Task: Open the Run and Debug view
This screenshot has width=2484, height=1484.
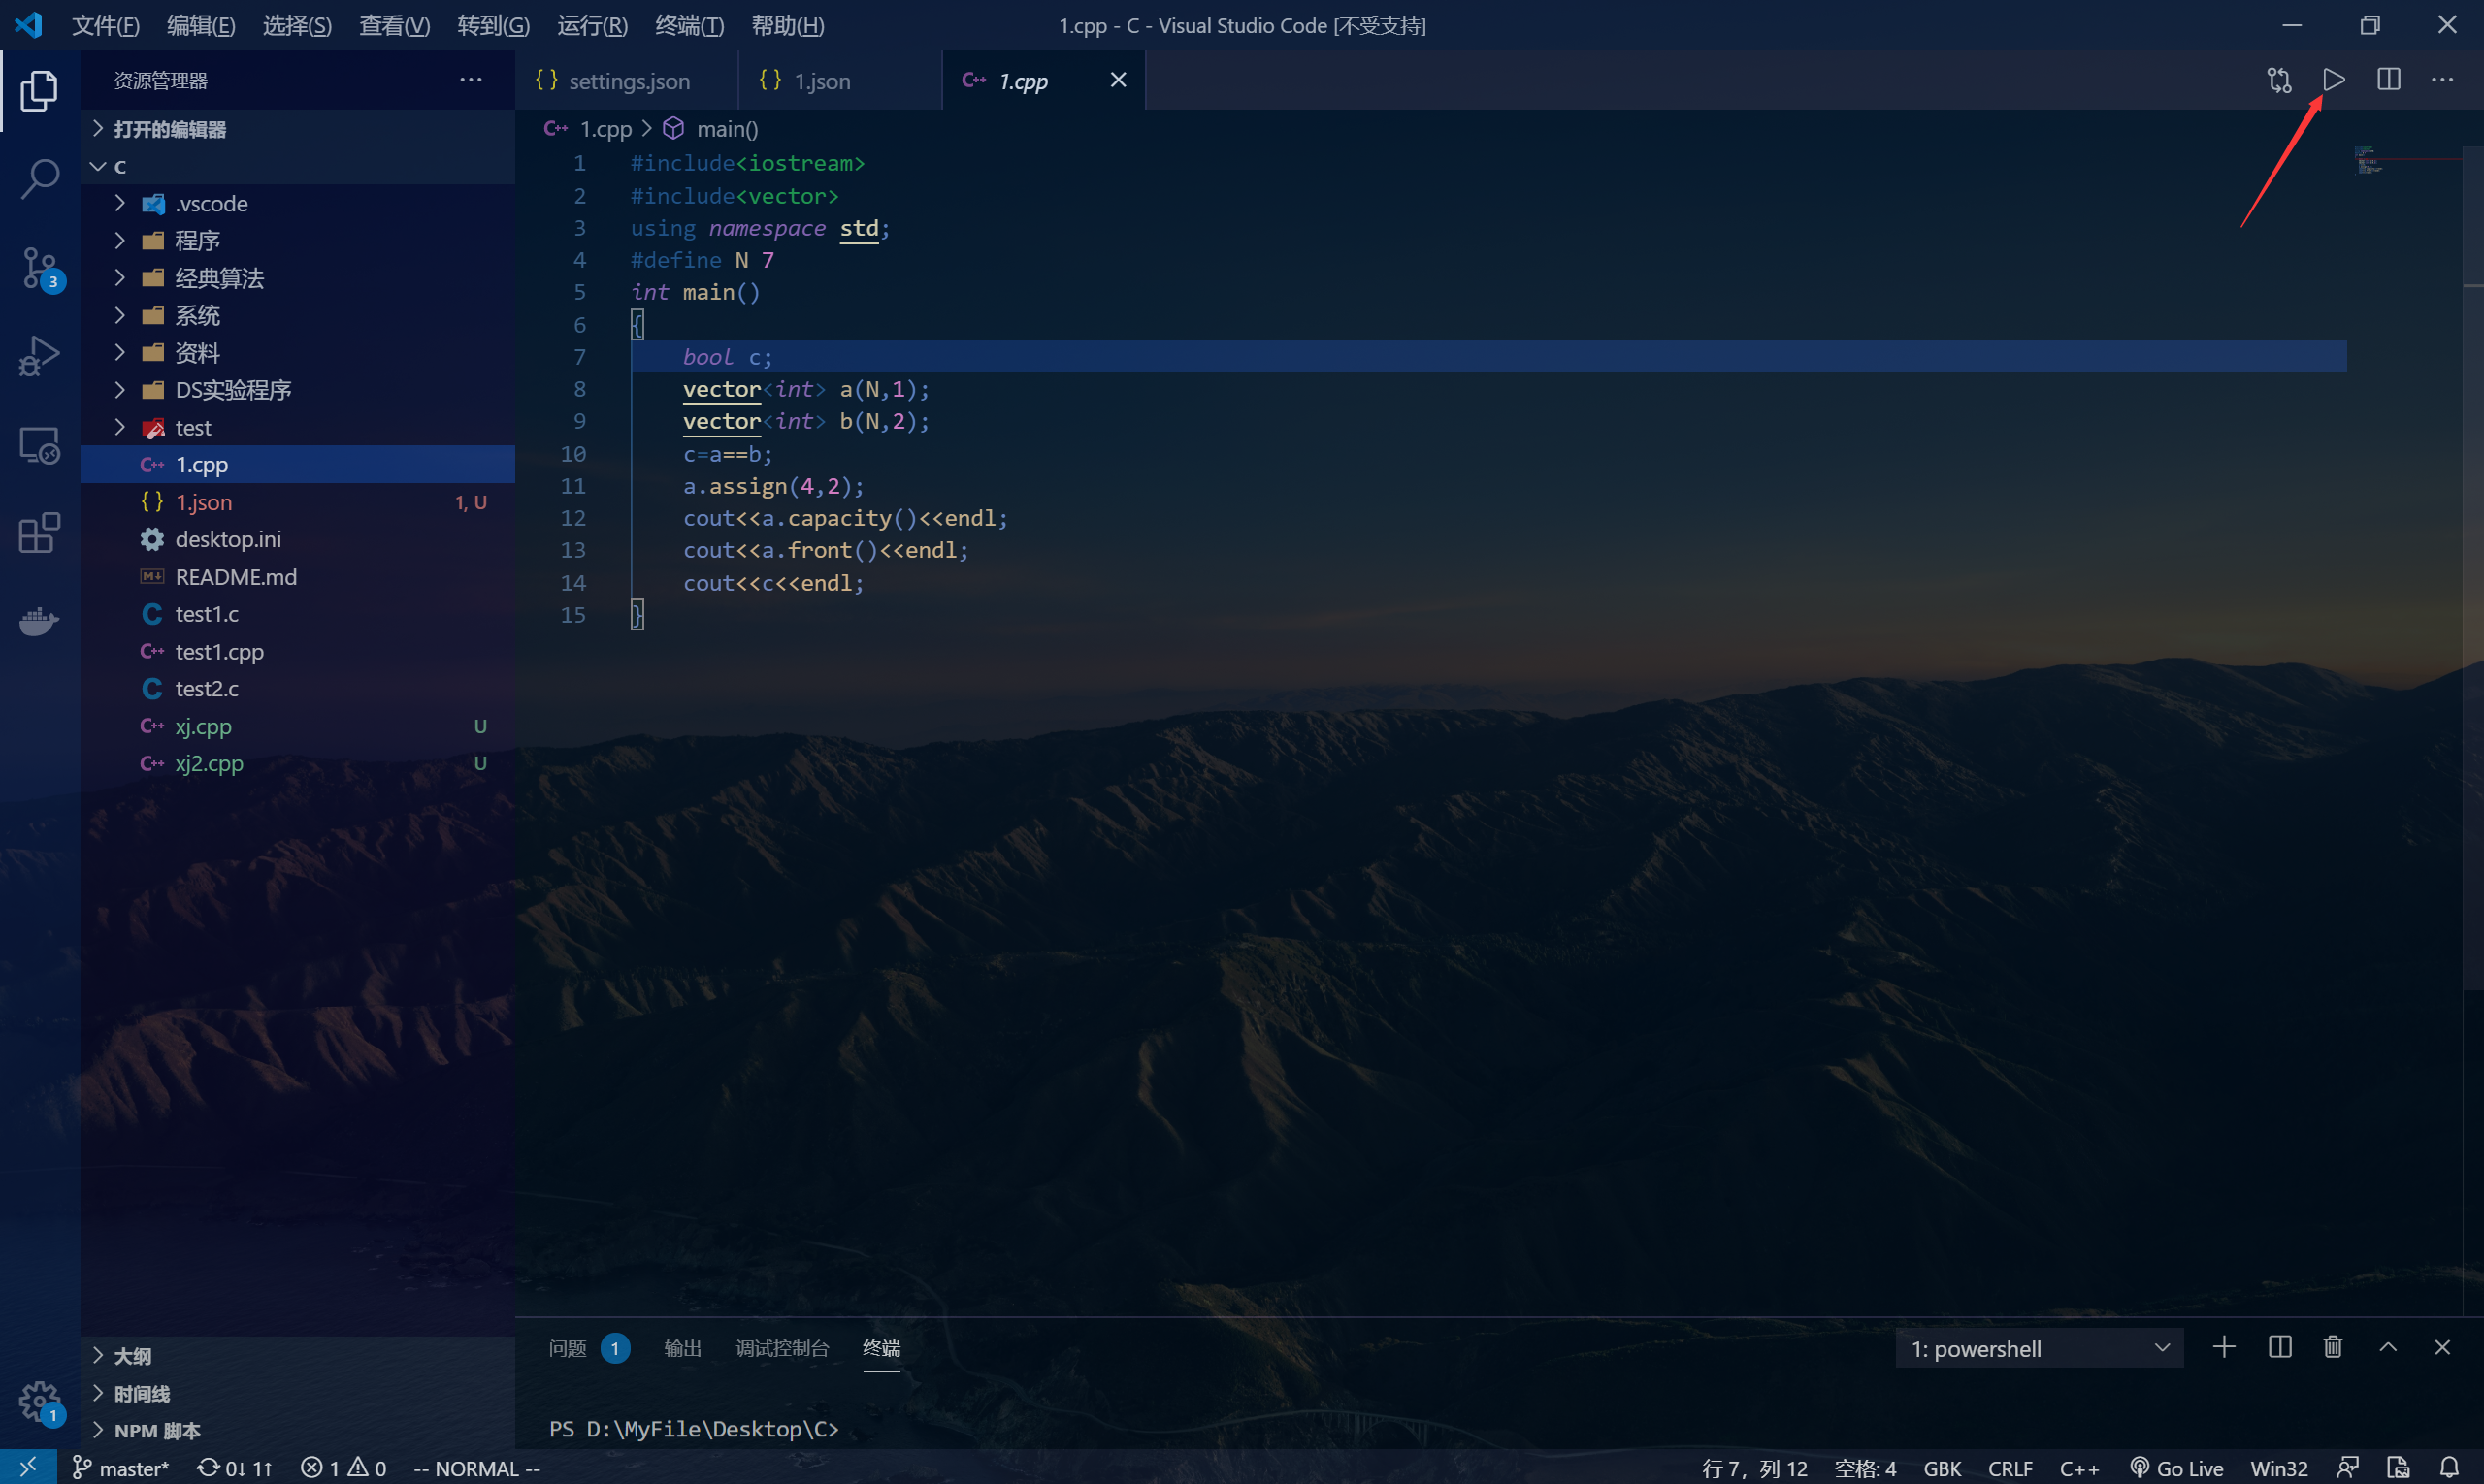Action: pyautogui.click(x=39, y=356)
